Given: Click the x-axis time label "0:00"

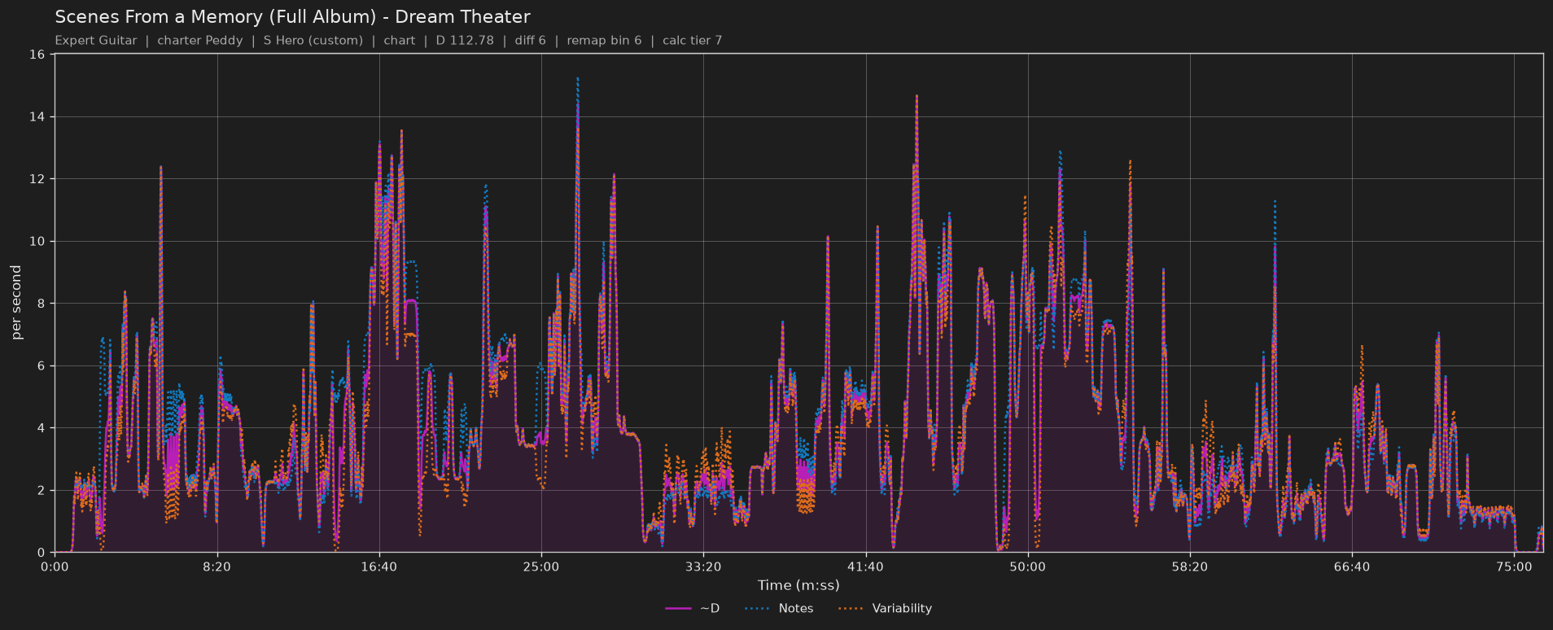Looking at the screenshot, I should [55, 567].
